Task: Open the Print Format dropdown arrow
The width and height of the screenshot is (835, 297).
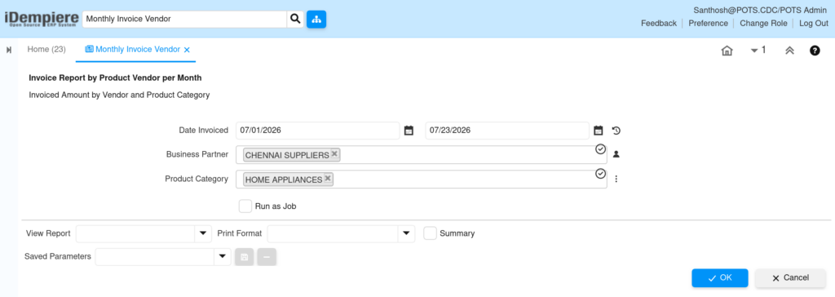Action: [x=406, y=233]
